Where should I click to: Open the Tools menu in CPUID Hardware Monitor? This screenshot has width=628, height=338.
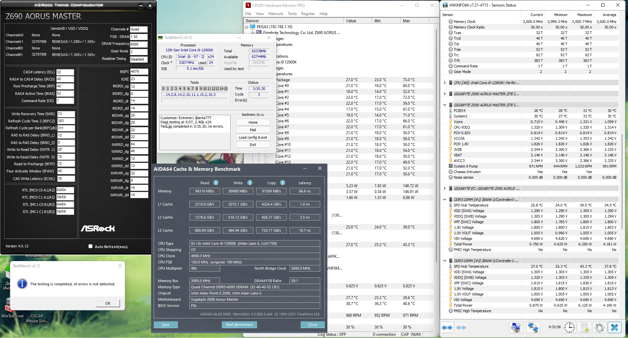click(x=292, y=14)
